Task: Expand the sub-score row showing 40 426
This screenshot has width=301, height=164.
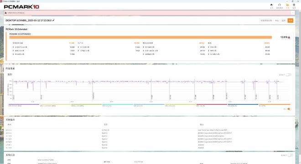Action: click(x=239, y=51)
